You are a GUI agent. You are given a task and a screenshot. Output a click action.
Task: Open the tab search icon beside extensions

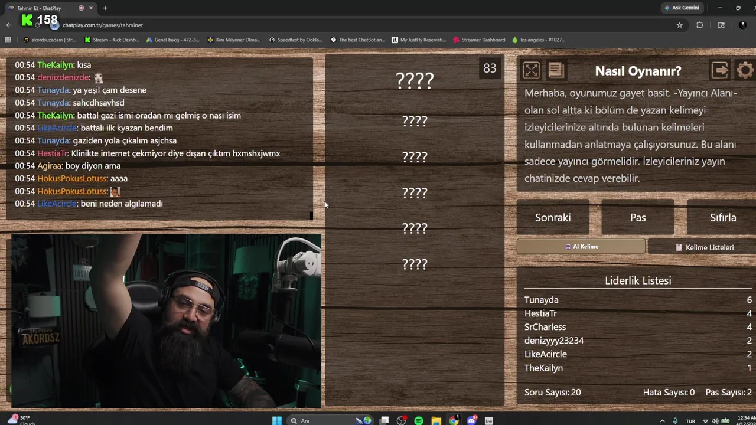[721, 25]
